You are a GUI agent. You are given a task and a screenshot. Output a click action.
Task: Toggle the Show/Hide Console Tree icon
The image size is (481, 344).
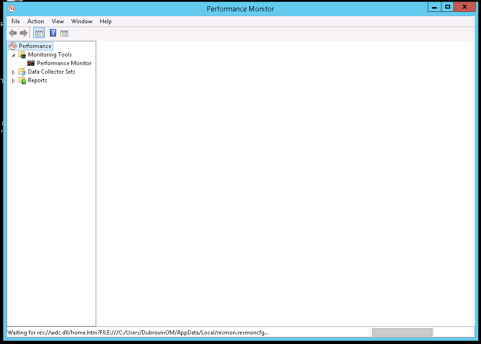(39, 33)
